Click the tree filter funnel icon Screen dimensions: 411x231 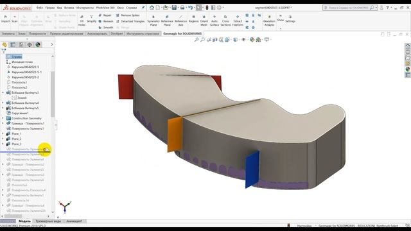(x=4, y=51)
